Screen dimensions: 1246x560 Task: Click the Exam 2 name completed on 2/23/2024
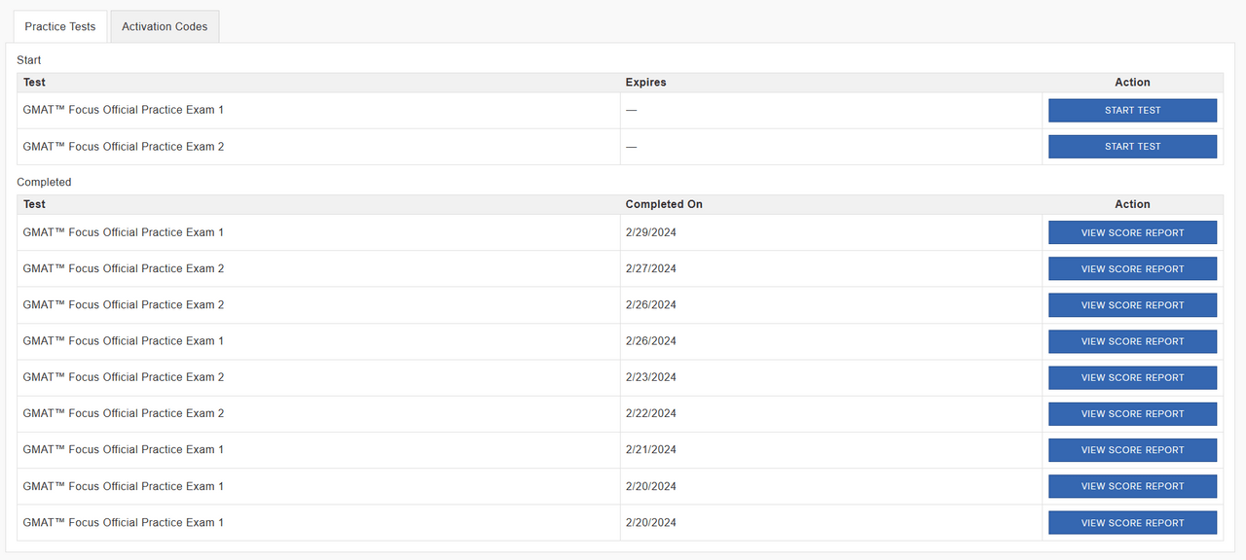tap(124, 377)
